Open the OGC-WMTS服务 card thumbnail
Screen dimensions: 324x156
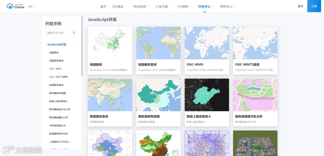[x=255, y=43]
